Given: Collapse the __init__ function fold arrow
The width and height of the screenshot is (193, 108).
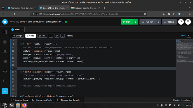Looking at the screenshot, I should pos(16,44).
